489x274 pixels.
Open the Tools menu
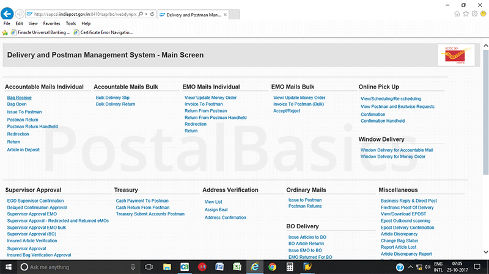[71, 23]
